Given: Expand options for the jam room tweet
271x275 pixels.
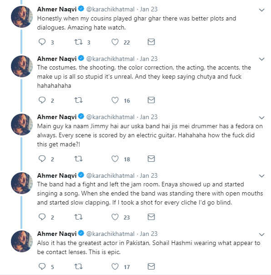Looking at the screenshot, I should 262,176.
